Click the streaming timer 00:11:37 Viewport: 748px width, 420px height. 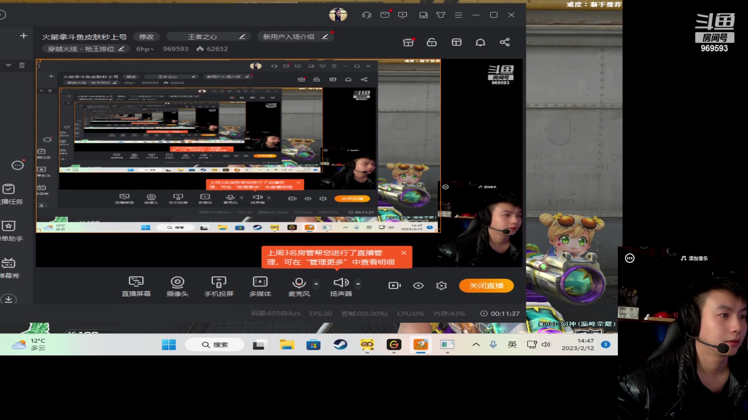500,313
